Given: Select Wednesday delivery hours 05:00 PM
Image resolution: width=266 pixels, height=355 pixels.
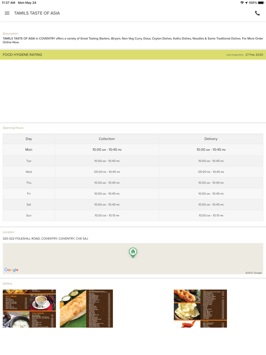Looking at the screenshot, I should click(x=211, y=172).
